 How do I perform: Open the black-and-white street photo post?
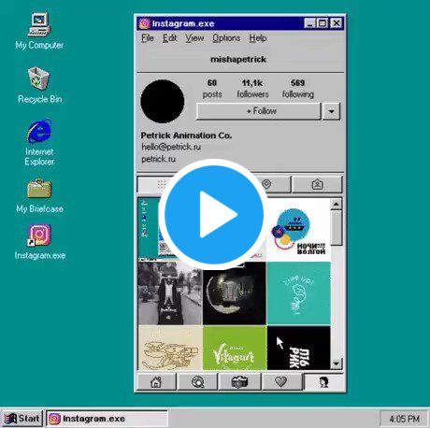click(x=170, y=293)
